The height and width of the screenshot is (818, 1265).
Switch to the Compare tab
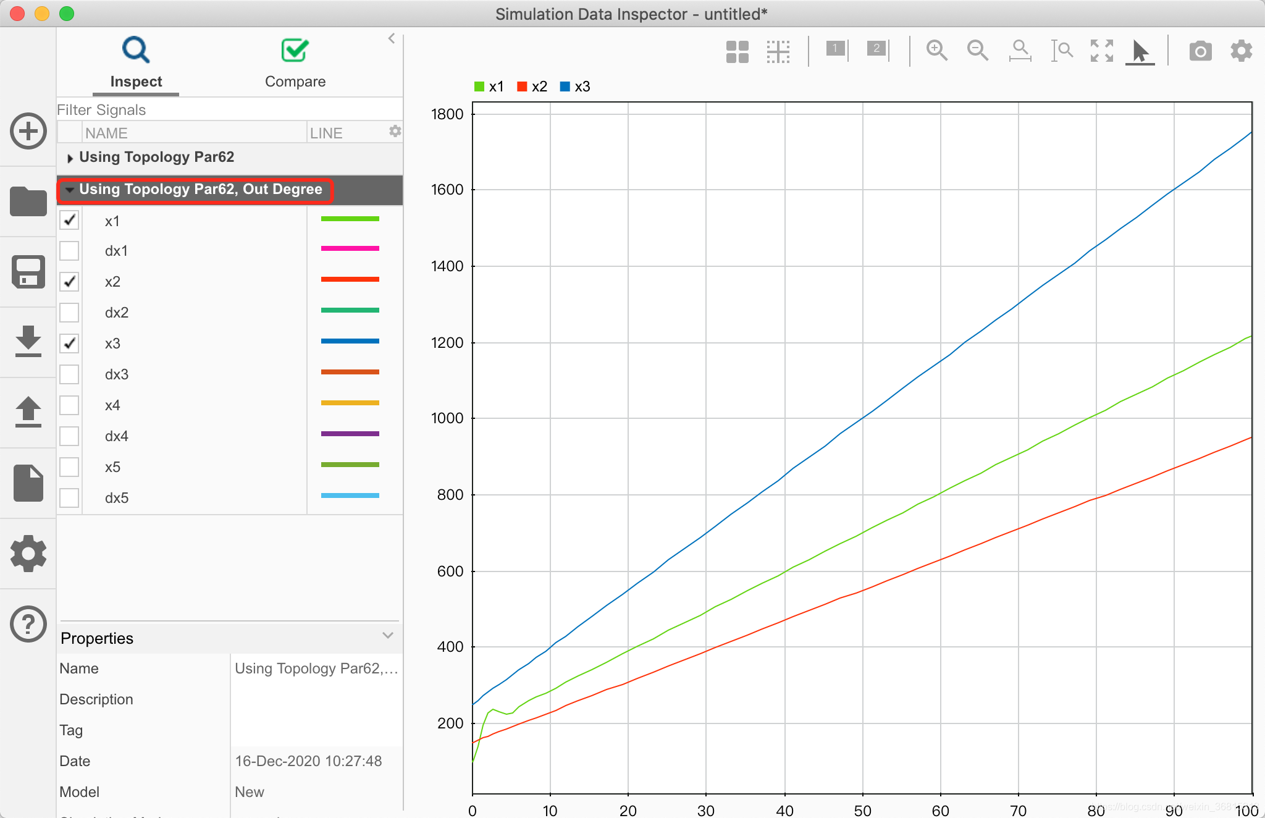(295, 63)
